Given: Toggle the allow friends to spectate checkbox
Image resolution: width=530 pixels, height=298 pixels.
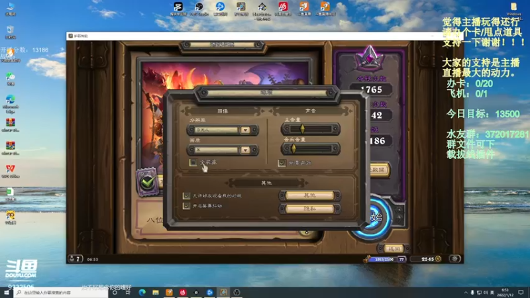Looking at the screenshot, I should [x=186, y=195].
